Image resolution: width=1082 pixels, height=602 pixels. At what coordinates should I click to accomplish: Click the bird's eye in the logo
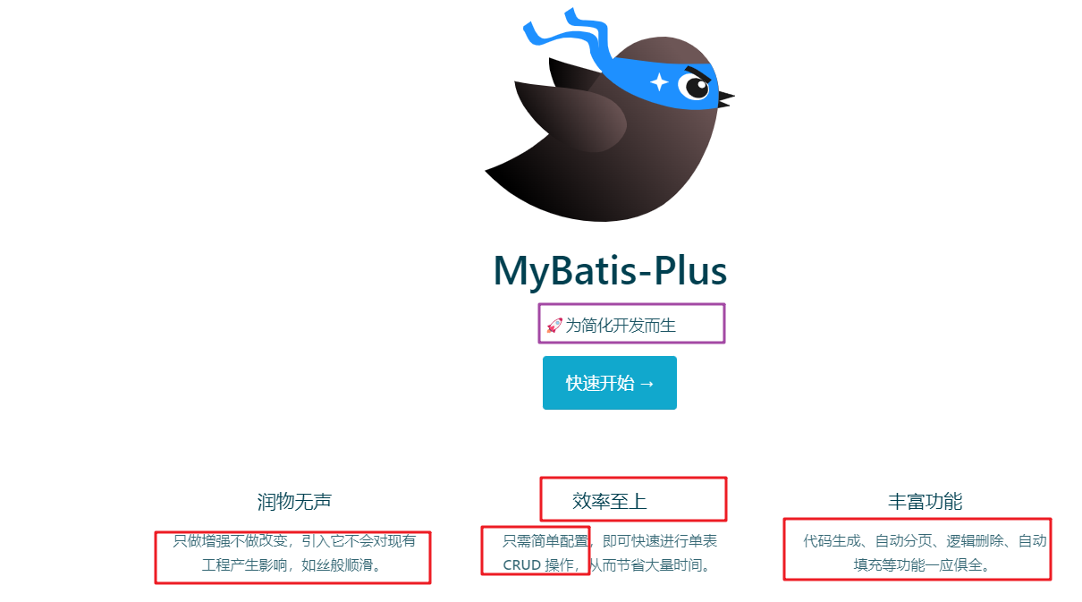(x=694, y=86)
